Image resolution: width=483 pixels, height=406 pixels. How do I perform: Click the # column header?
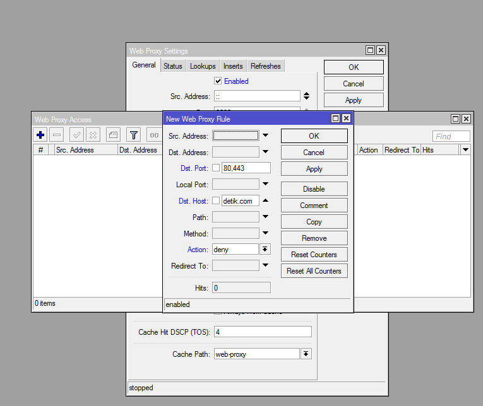[x=40, y=150]
